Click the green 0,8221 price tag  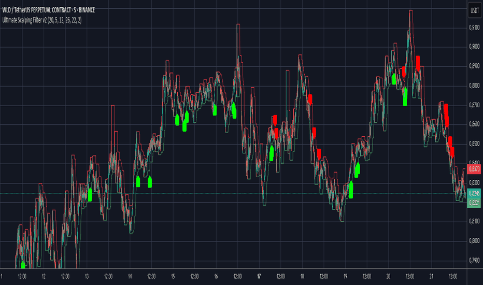click(x=474, y=203)
